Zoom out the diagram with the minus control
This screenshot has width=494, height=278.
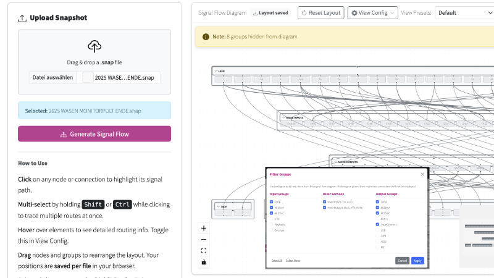[204, 240]
